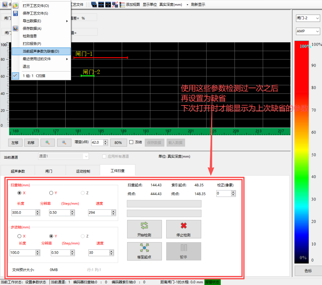
Task: Click the open process file folder icon
Action: point(15,6)
